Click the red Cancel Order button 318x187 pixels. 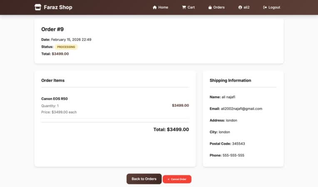(177, 179)
